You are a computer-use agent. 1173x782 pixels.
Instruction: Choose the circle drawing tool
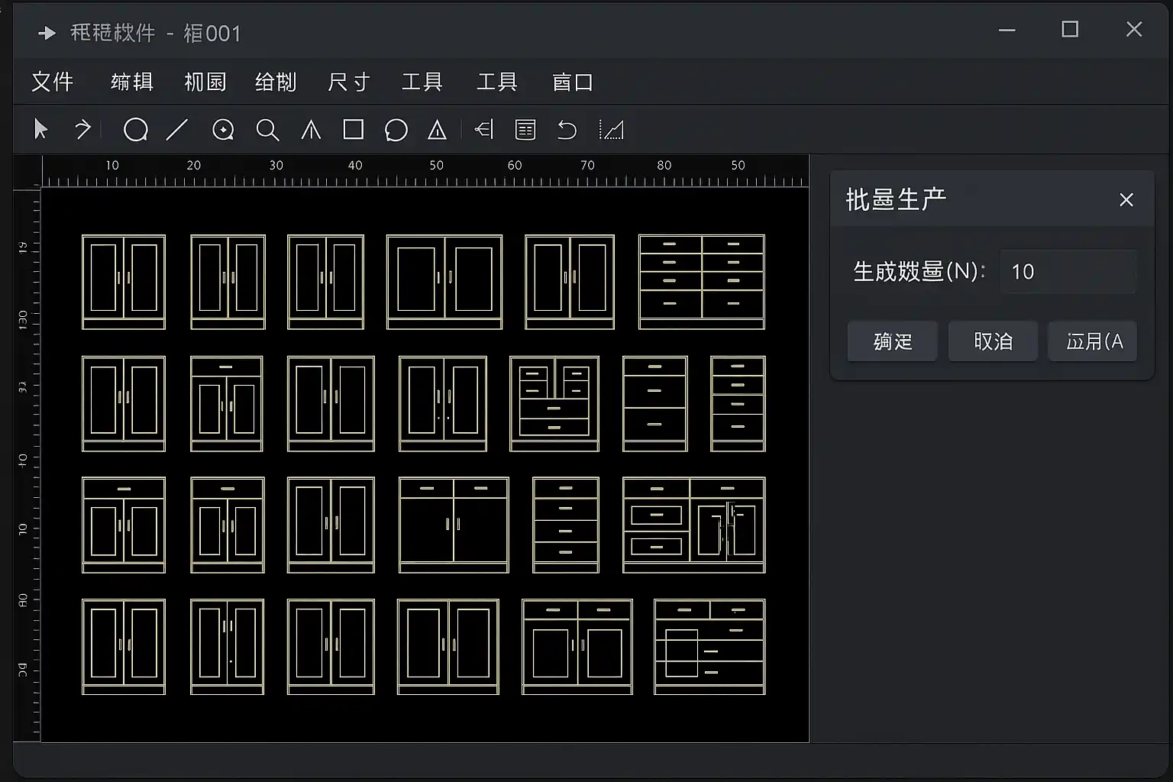point(135,130)
